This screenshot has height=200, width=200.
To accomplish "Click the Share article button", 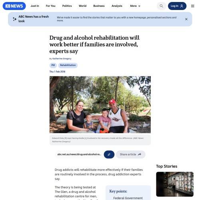I will (x=130, y=154).
